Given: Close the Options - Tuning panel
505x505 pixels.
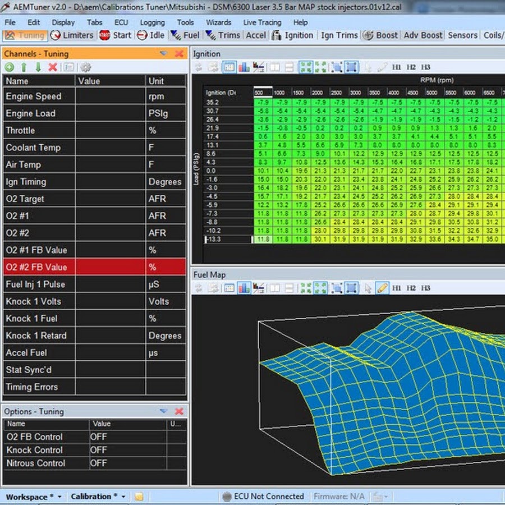Looking at the screenshot, I should (x=179, y=411).
